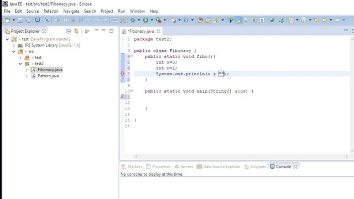The width and height of the screenshot is (354, 199).
Task: Open the Refactor menu
Action: point(51,11)
